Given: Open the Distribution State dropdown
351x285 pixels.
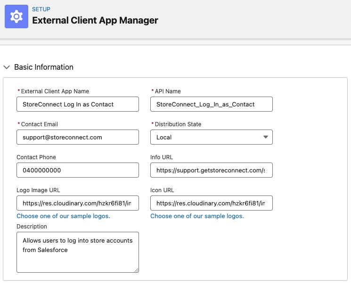Looking at the screenshot, I should coord(212,137).
